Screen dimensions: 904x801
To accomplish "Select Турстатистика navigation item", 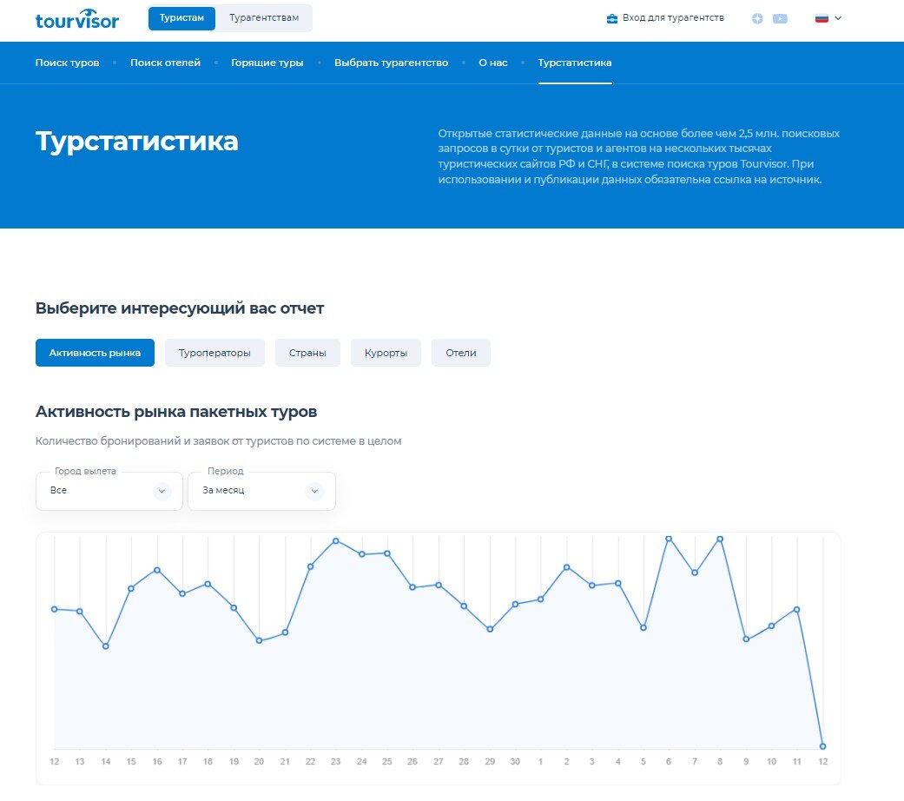I will [575, 63].
